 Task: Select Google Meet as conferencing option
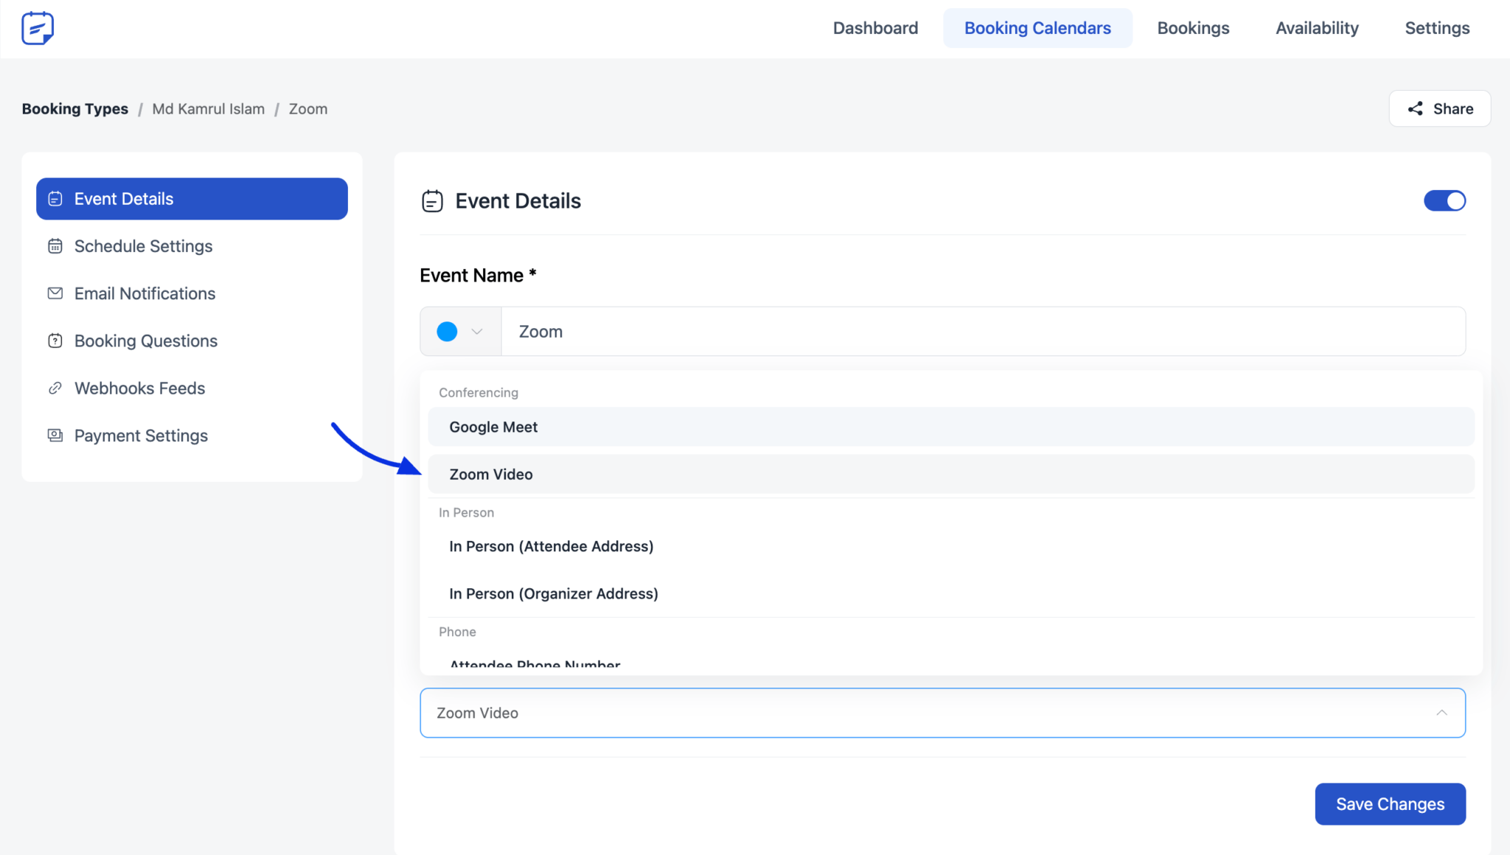(493, 427)
